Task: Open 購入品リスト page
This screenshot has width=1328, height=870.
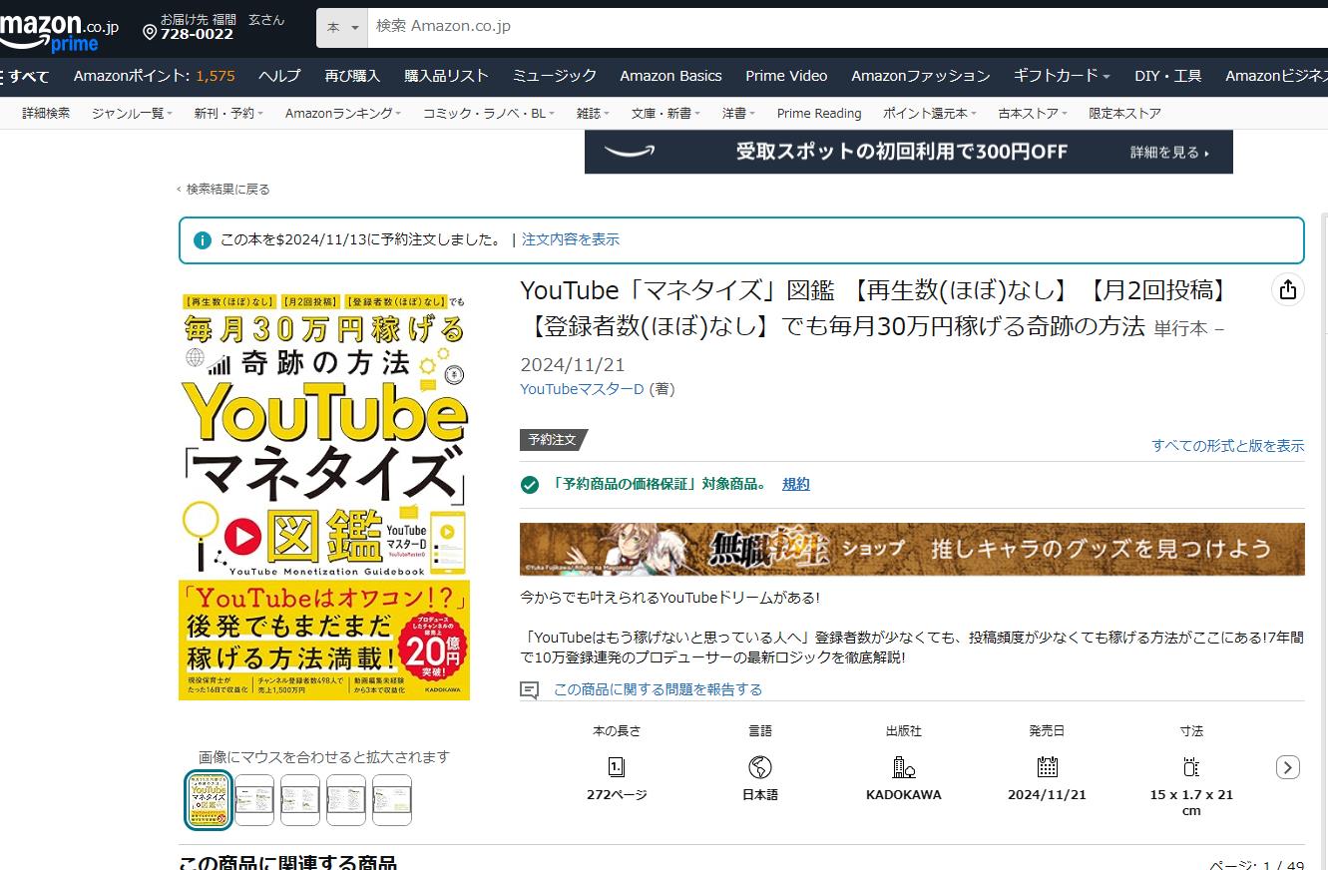Action: tap(446, 76)
